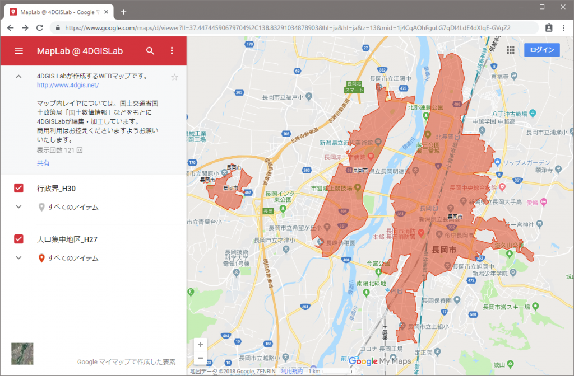Click the 八丁沖古戦場 landmark marker

[x=533, y=113]
